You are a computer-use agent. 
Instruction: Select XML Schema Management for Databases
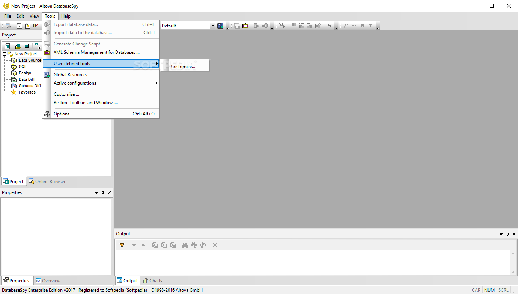click(x=101, y=52)
